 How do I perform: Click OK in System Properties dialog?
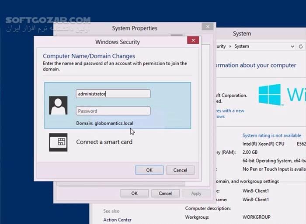pyautogui.click(x=134, y=193)
